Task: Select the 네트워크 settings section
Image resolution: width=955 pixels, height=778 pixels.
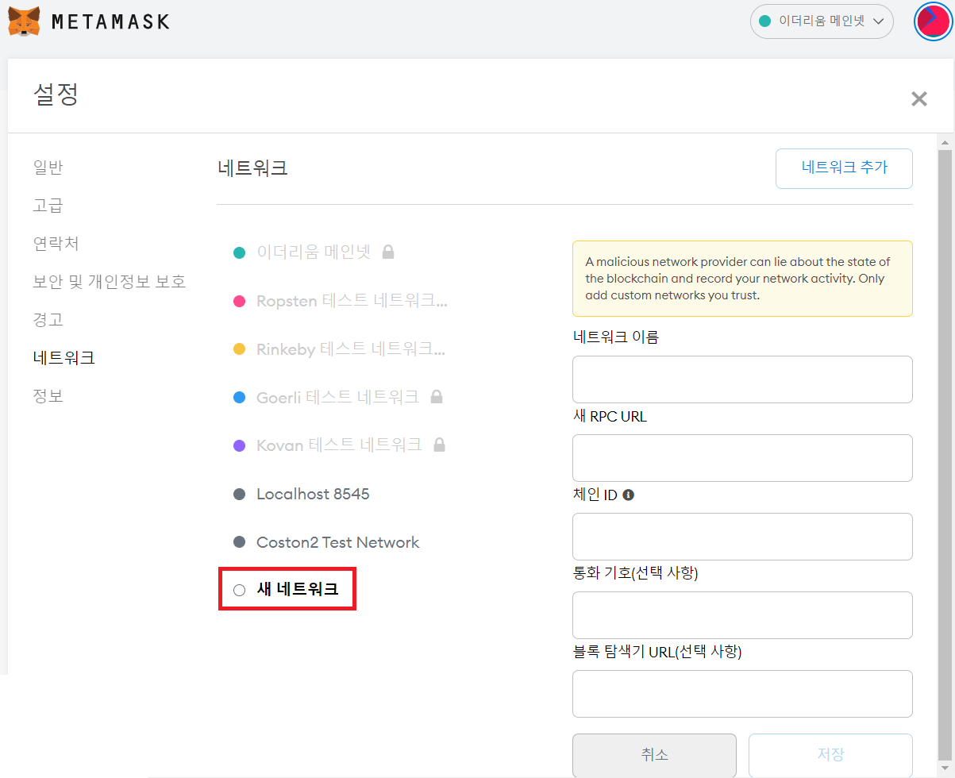Action: pos(64,358)
